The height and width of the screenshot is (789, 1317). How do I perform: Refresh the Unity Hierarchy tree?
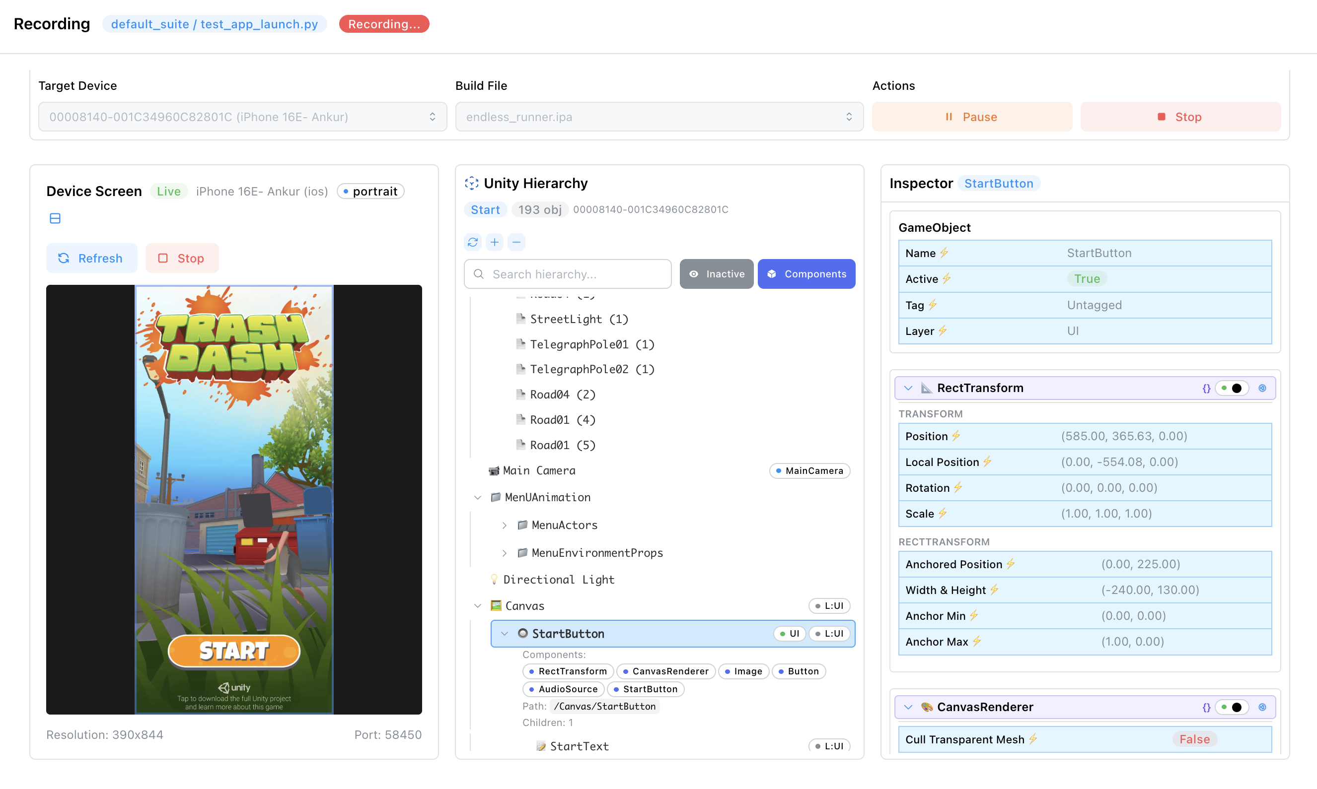[x=473, y=242]
